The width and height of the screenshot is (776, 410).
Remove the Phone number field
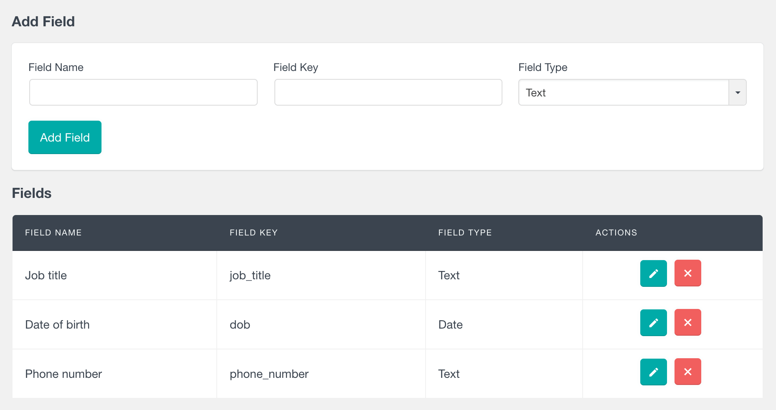687,372
